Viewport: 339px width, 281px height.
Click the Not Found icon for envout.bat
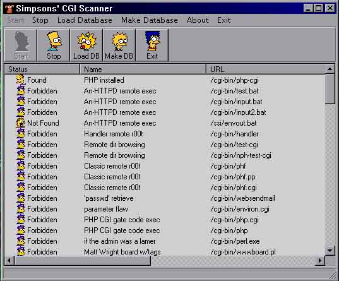pyautogui.click(x=21, y=123)
